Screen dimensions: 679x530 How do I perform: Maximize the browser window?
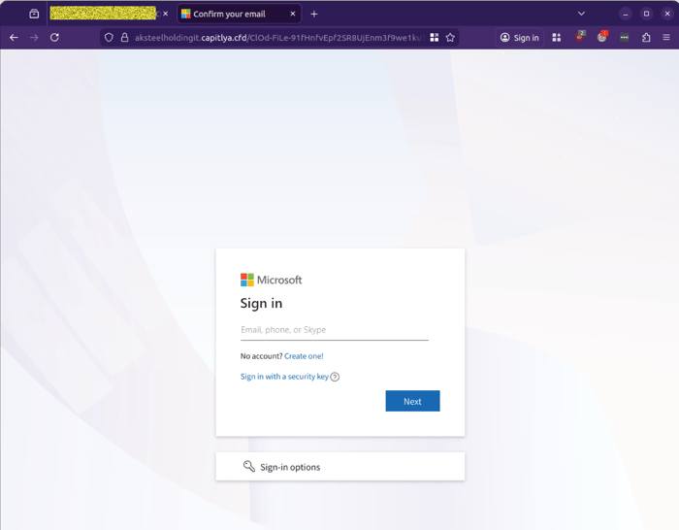tap(647, 14)
